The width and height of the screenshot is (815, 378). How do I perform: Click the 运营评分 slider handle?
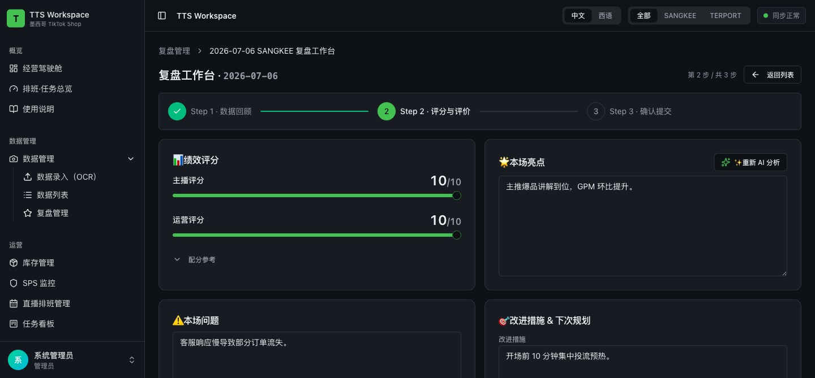coord(457,235)
